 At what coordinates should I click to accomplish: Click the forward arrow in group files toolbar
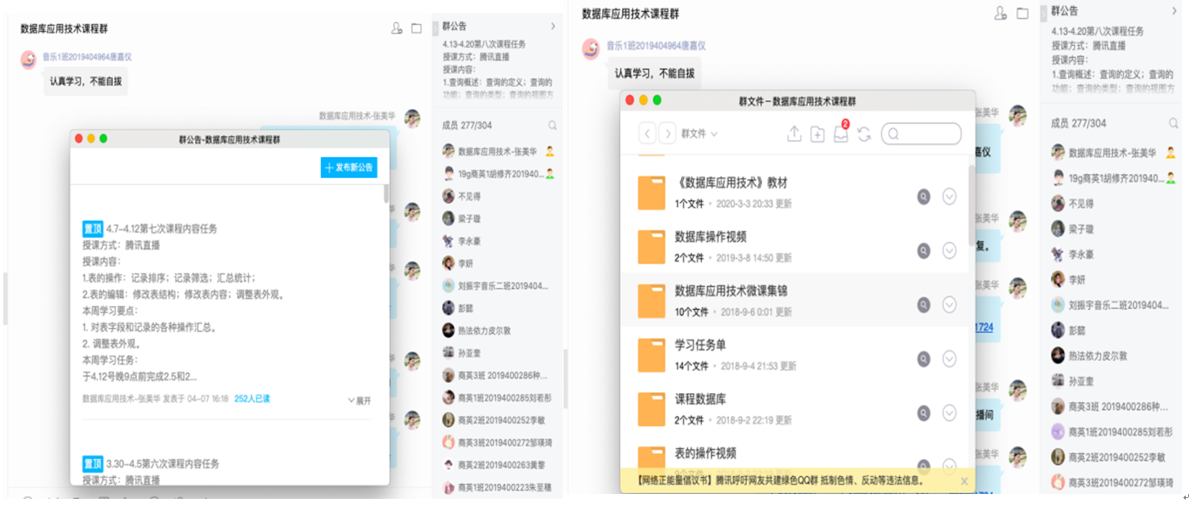point(667,133)
